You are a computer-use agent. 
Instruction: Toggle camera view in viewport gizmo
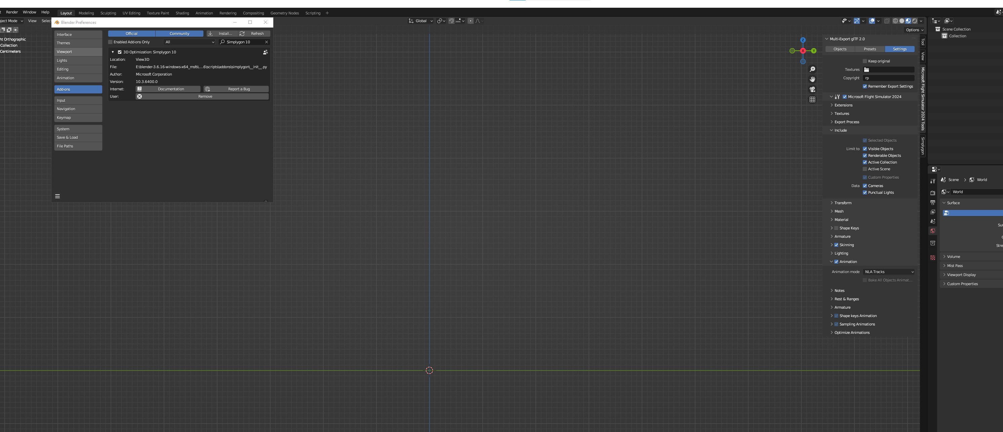coord(812,89)
